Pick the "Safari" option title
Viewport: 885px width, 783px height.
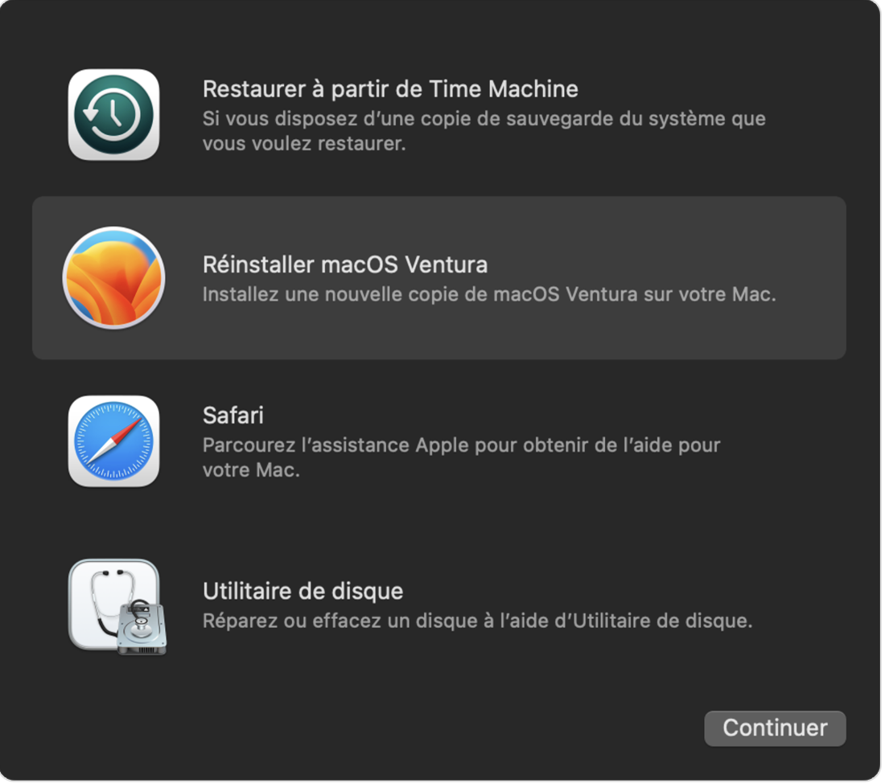click(x=233, y=416)
